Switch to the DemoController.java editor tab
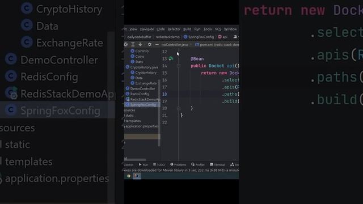363x204 pixels. (x=175, y=45)
